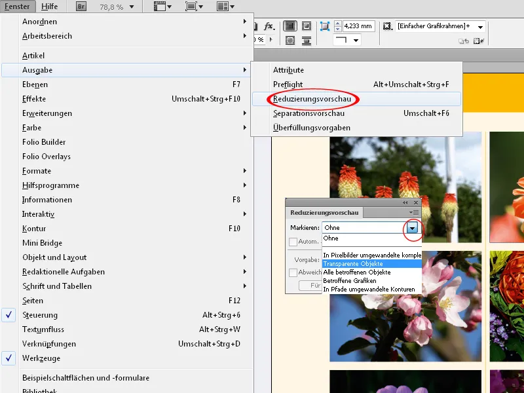Choose Attribute in the Ausgabe submenu
Screen dimensions: 524x393
356,70
